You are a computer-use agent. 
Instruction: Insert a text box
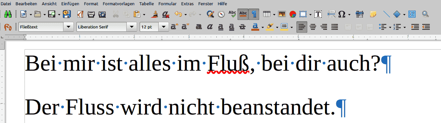[318, 14]
